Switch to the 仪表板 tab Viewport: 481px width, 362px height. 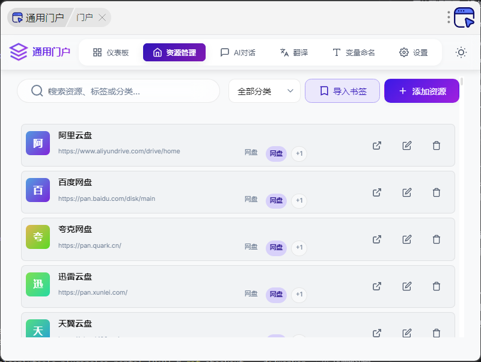tap(111, 53)
